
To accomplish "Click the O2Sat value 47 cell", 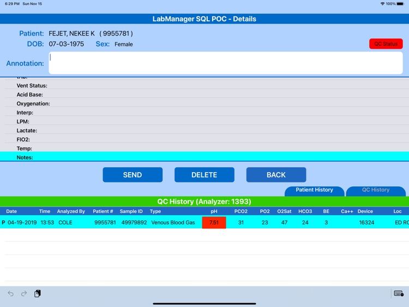I will click(284, 222).
